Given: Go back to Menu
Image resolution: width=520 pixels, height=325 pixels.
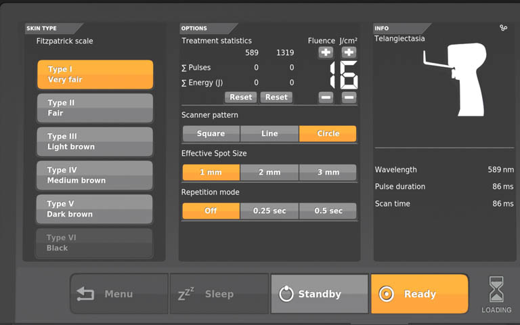Looking at the screenshot, I should coord(119,294).
